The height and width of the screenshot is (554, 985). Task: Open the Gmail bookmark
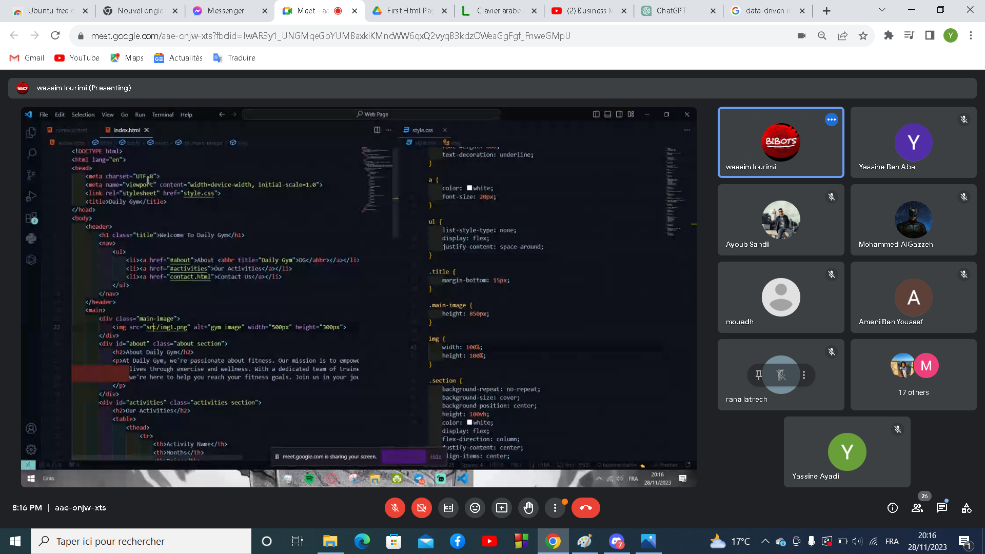click(x=27, y=58)
